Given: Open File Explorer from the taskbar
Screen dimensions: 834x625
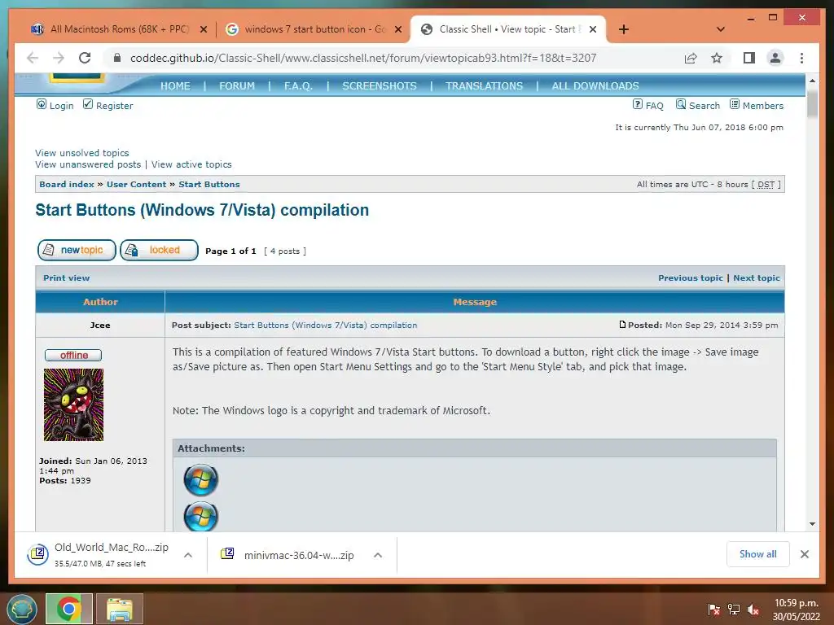Looking at the screenshot, I should [x=120, y=609].
